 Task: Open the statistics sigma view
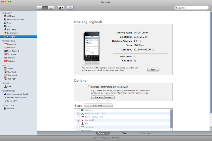click(51, 8)
